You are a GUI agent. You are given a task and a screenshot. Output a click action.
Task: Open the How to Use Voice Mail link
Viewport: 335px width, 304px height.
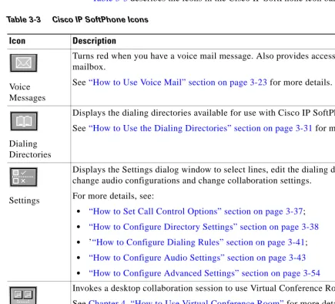[178, 83]
